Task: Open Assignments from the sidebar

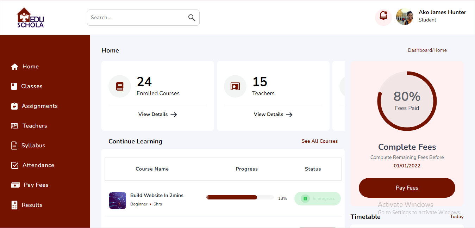Action: click(39, 106)
